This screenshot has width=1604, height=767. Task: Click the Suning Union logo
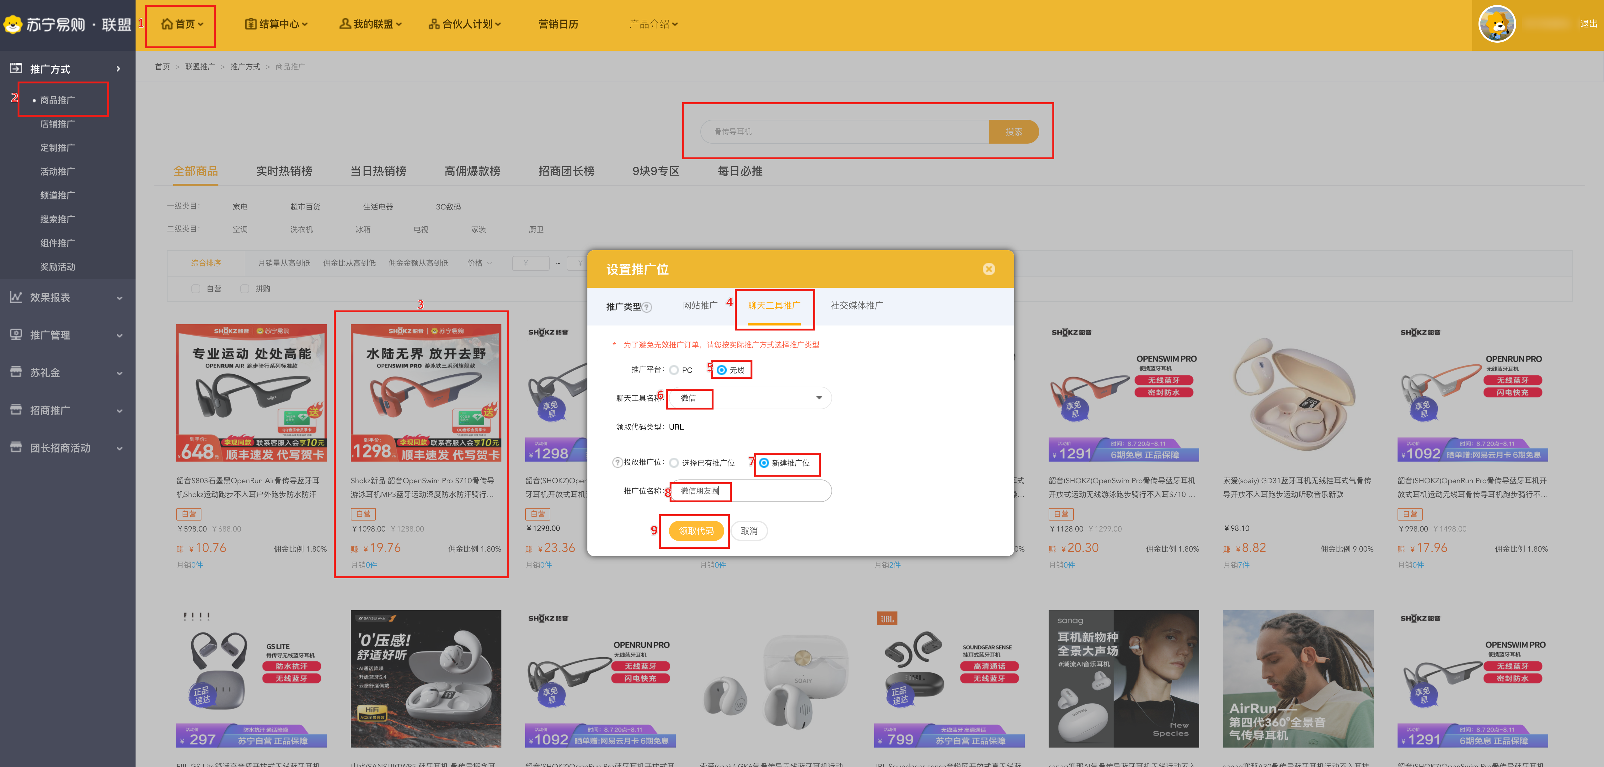[67, 25]
